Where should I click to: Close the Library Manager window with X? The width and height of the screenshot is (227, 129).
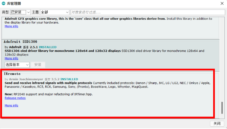(222, 3)
